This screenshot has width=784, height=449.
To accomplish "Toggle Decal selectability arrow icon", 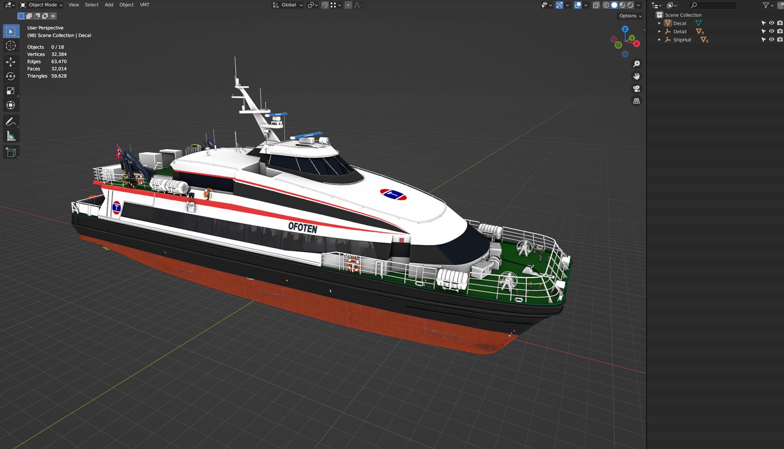I will coord(763,23).
